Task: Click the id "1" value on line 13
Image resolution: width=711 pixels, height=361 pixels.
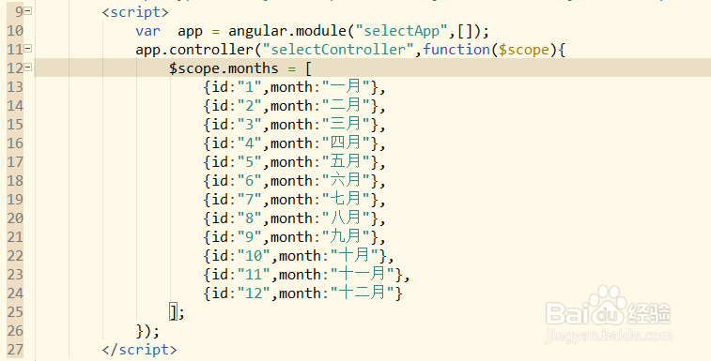Action: click(x=250, y=87)
